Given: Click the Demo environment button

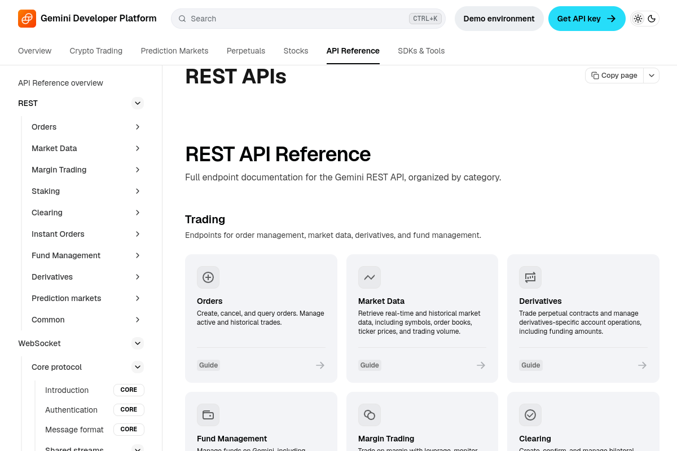Looking at the screenshot, I should 499,19.
